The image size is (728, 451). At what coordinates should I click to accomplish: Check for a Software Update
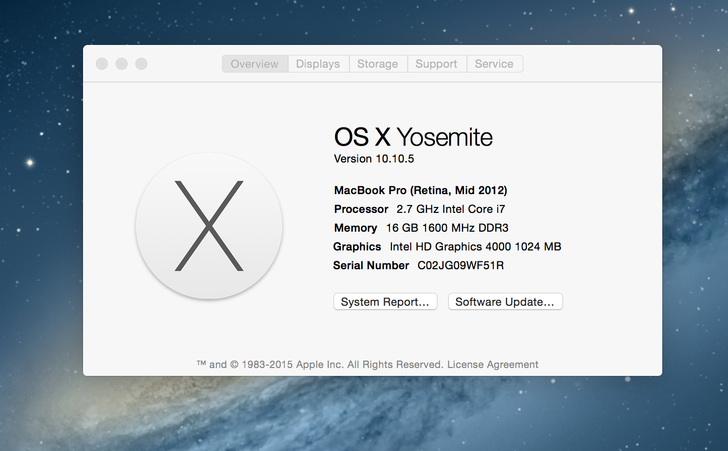click(505, 301)
